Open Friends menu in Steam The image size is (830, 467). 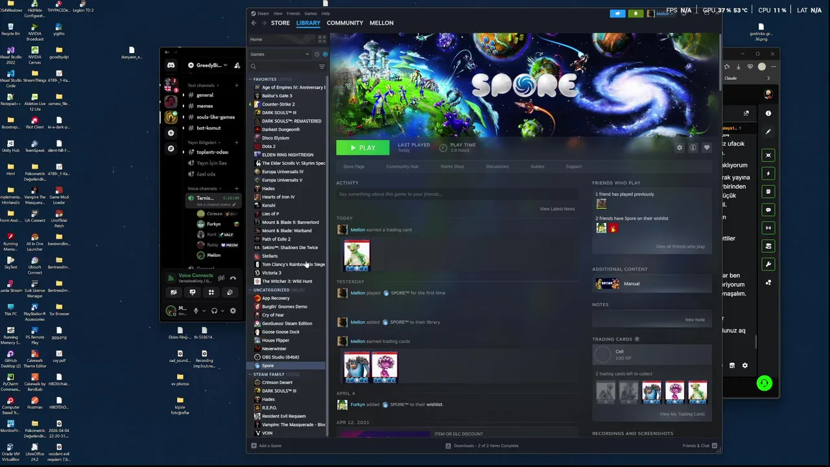tap(293, 13)
